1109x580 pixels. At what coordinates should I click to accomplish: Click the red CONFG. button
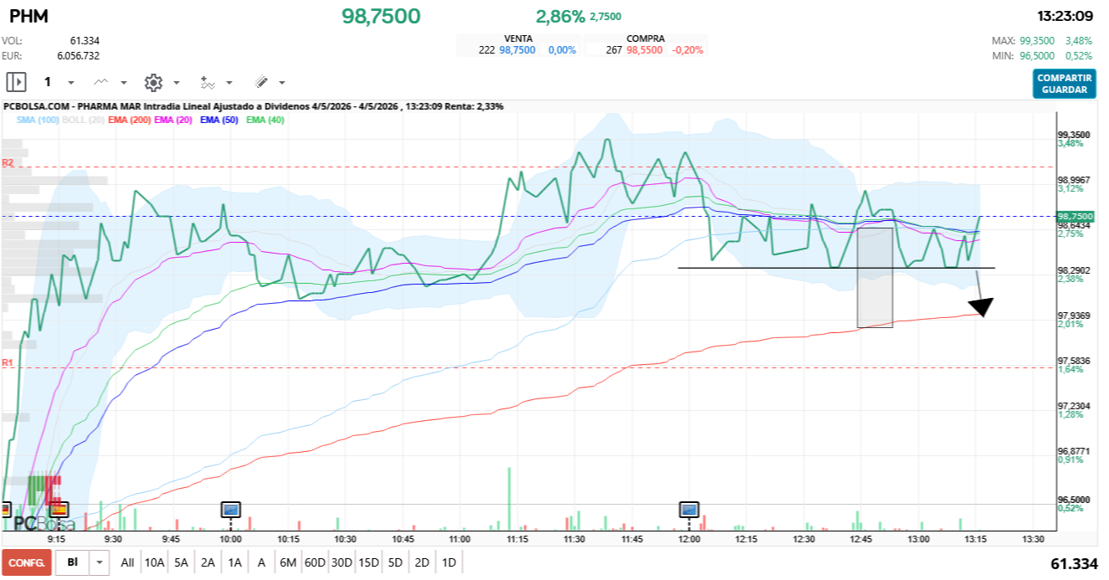click(x=27, y=562)
